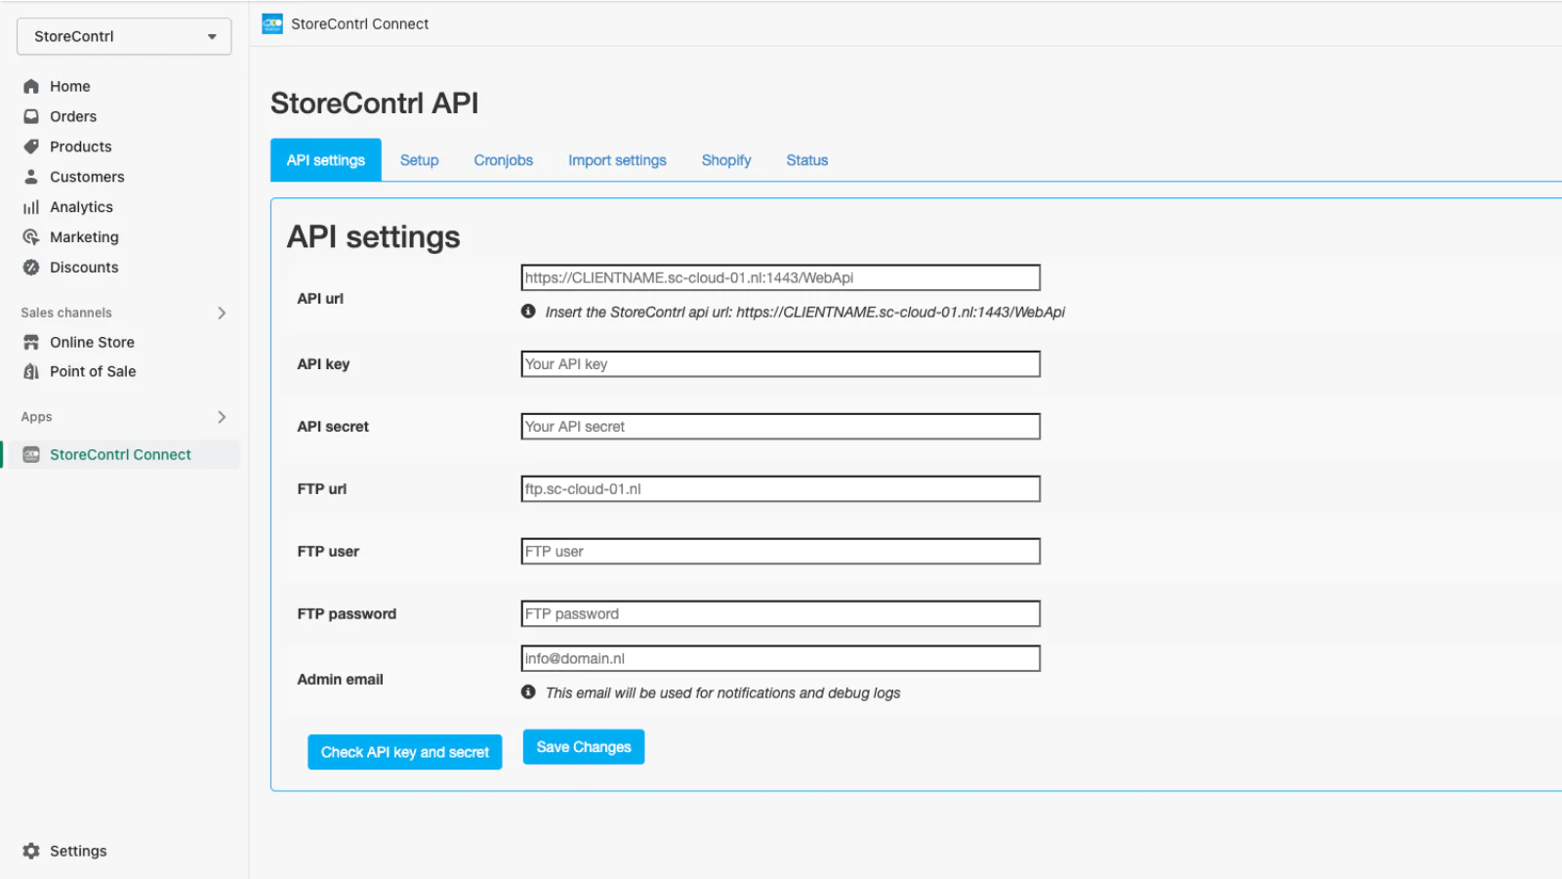The image size is (1562, 879).
Task: Click the Marketing target icon
Action: coord(31,237)
